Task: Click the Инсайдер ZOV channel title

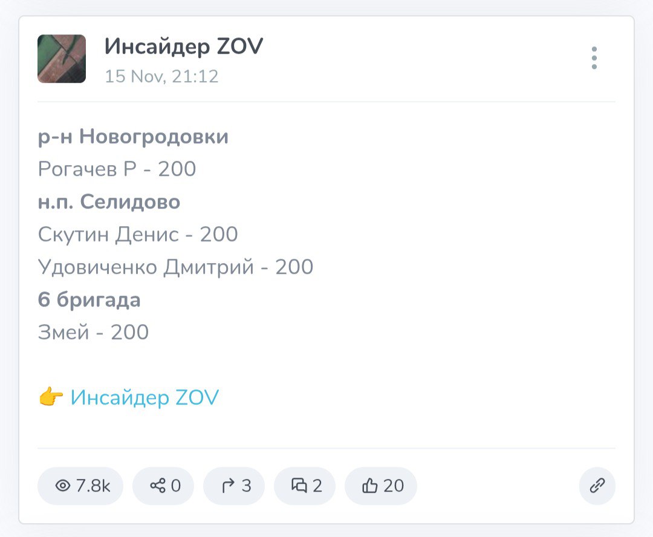Action: [184, 47]
